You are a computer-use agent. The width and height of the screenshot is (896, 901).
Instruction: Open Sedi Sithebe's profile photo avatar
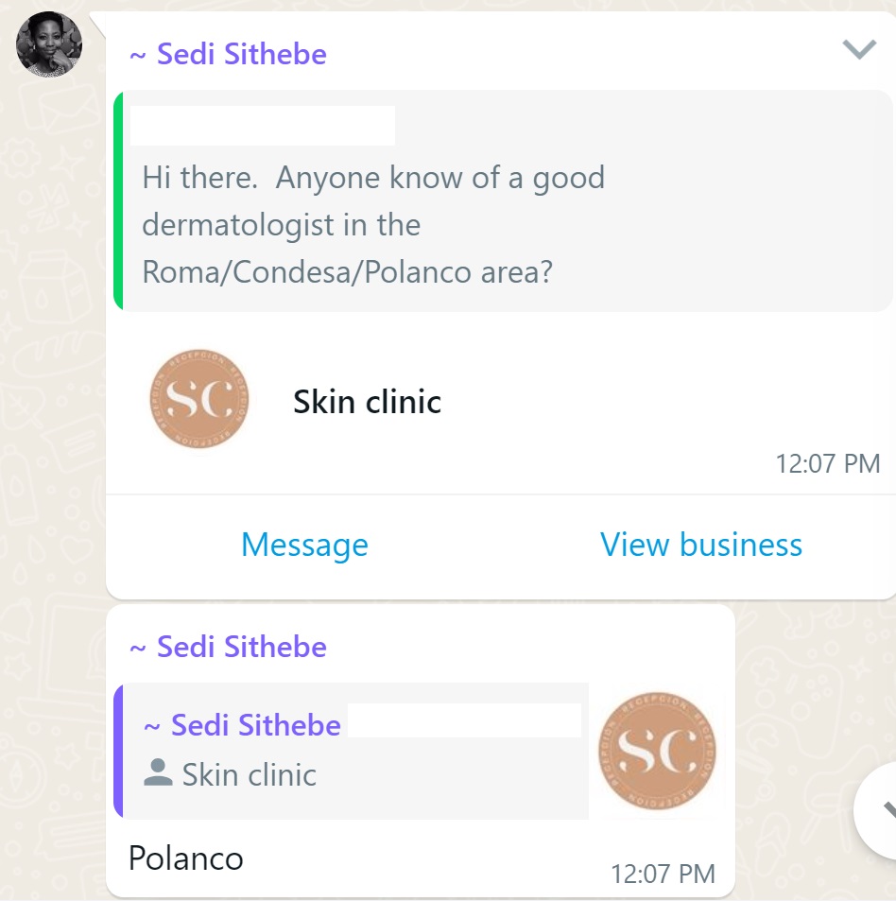pyautogui.click(x=49, y=44)
